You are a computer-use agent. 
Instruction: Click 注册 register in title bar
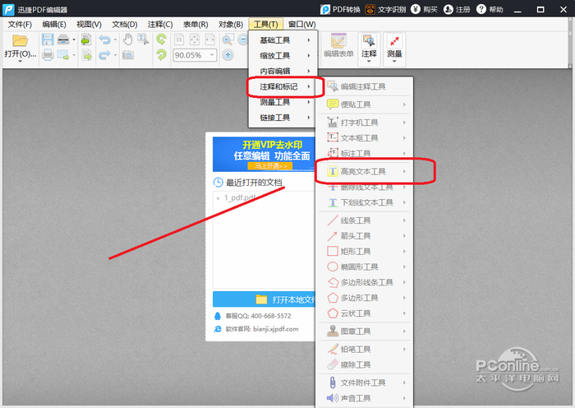click(x=457, y=10)
